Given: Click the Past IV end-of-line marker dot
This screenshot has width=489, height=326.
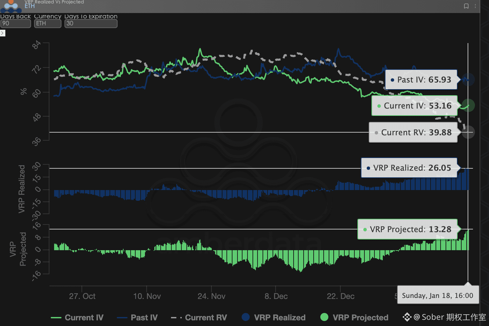Looking at the screenshot, I should [468, 79].
